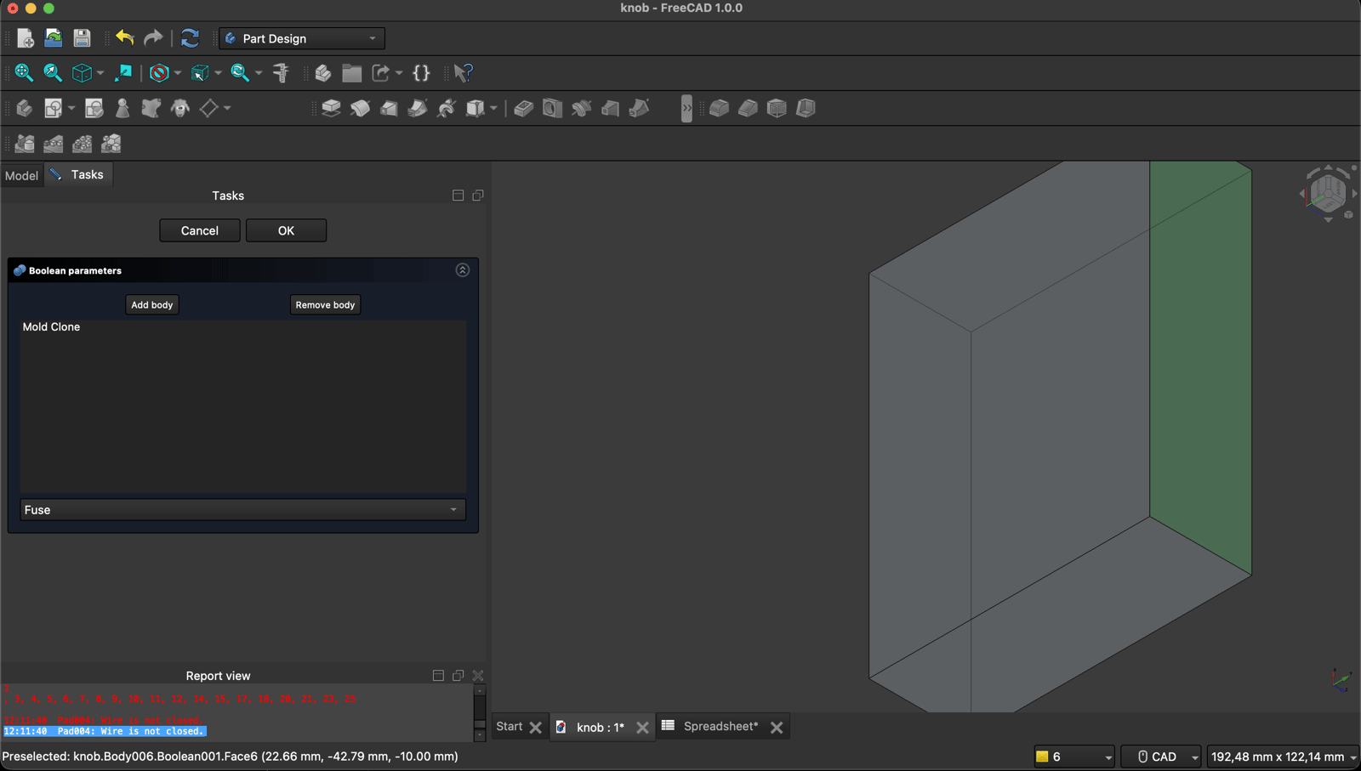Confirm with the OK button
This screenshot has width=1361, height=771.
pyautogui.click(x=286, y=230)
